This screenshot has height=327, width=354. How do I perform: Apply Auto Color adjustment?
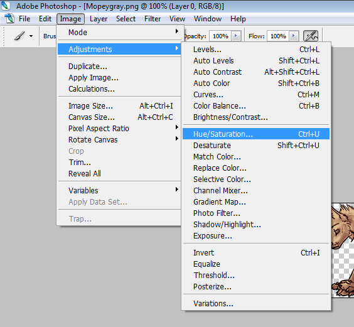[256, 83]
